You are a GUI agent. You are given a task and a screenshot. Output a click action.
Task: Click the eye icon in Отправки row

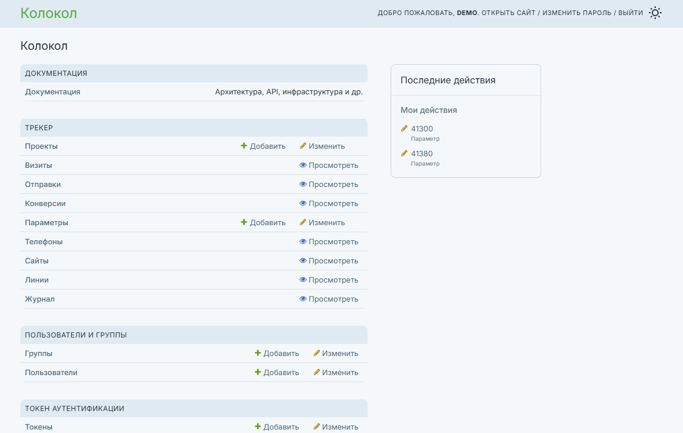coord(303,184)
